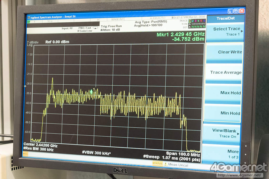
Task: Select trace number 4 indicator
Action: (198, 21)
